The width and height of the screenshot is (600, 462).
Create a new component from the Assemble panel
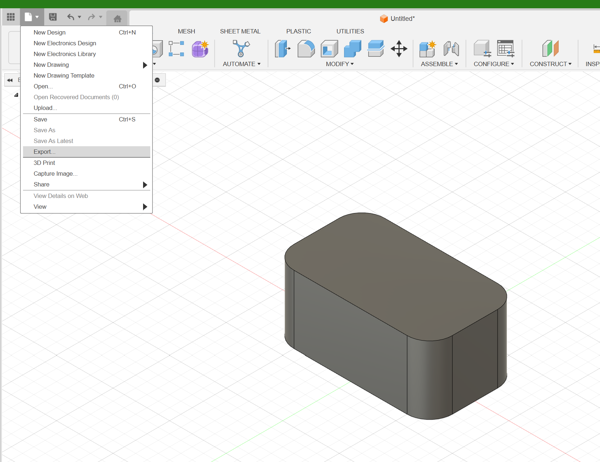click(427, 49)
